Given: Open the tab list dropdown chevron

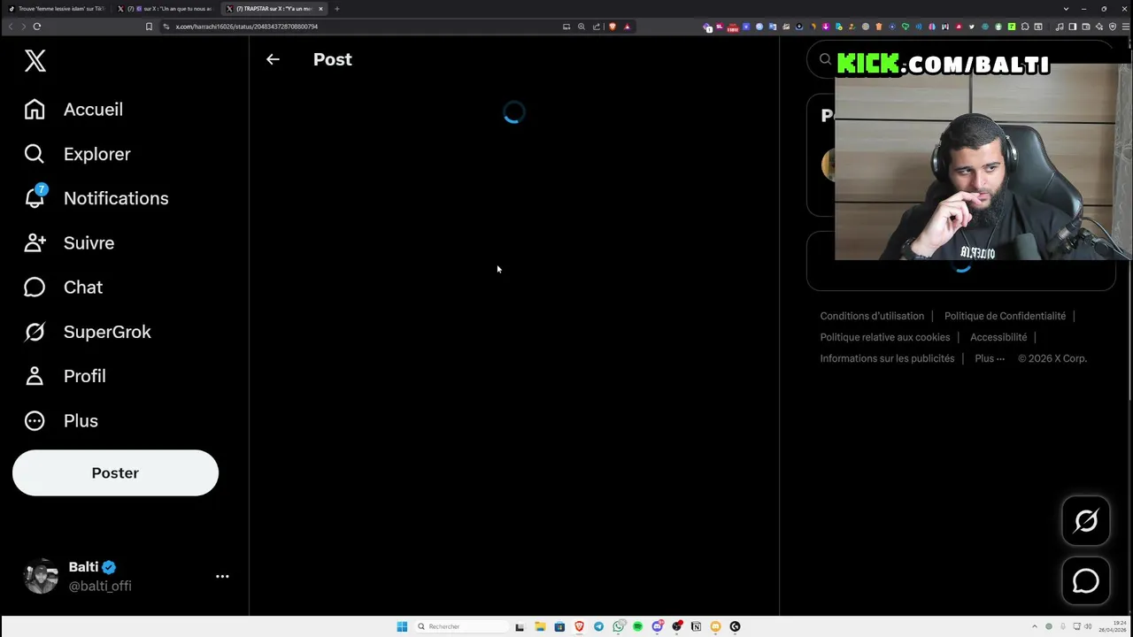Looking at the screenshot, I should [1066, 9].
